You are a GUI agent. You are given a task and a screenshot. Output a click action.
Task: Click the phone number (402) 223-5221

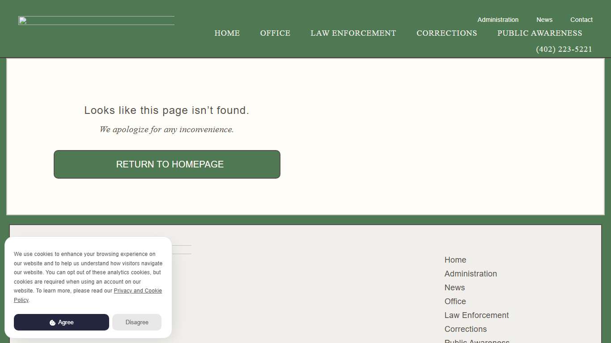tap(564, 49)
